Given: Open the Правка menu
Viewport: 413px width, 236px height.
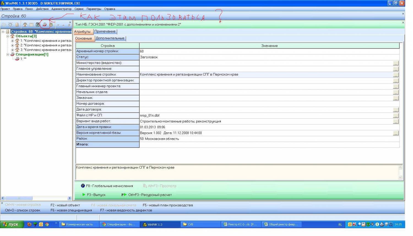Looking at the screenshot, I should point(18,9).
